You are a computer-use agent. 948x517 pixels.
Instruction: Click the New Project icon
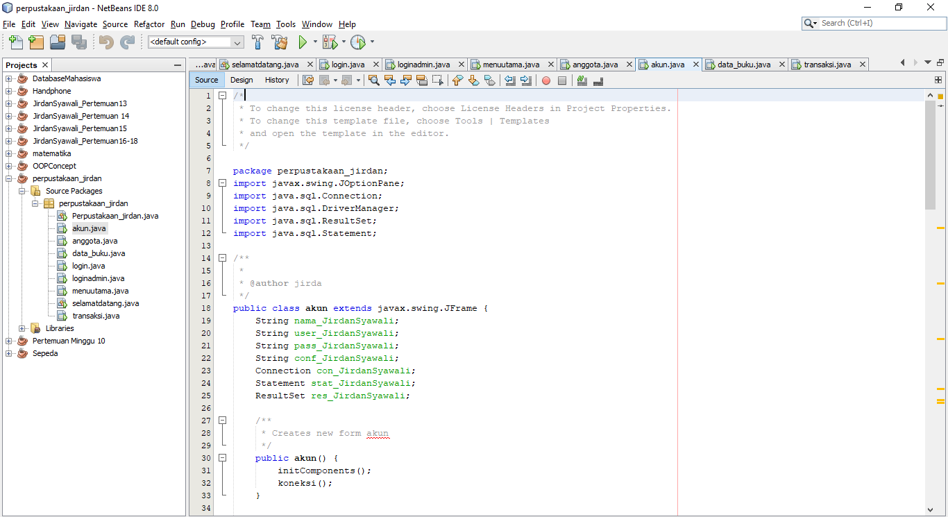(35, 42)
